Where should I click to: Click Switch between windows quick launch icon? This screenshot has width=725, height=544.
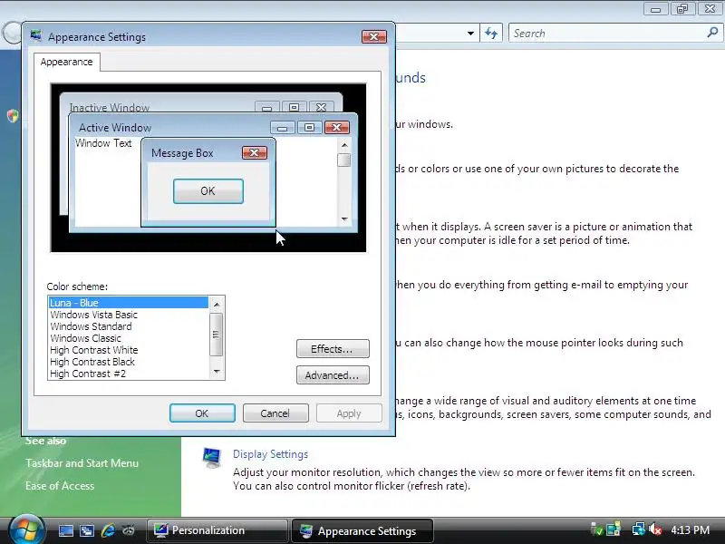pos(86,530)
